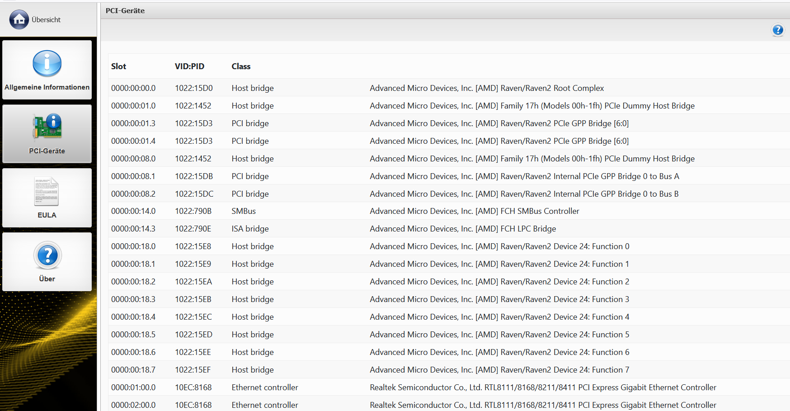The width and height of the screenshot is (790, 411).
Task: Select VID:PID 1022:15D0
Action: click(194, 88)
